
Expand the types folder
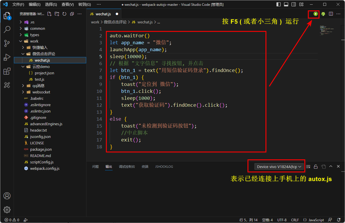click(50, 35)
